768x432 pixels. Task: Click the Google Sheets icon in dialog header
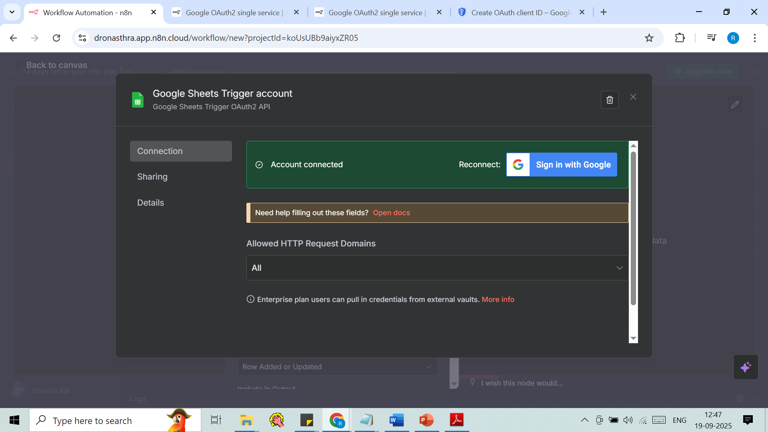point(138,100)
